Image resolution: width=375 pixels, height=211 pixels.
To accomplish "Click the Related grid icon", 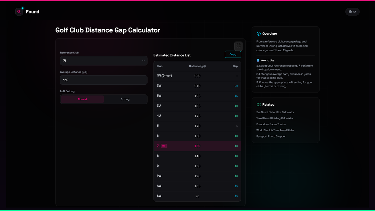I will point(258,105).
